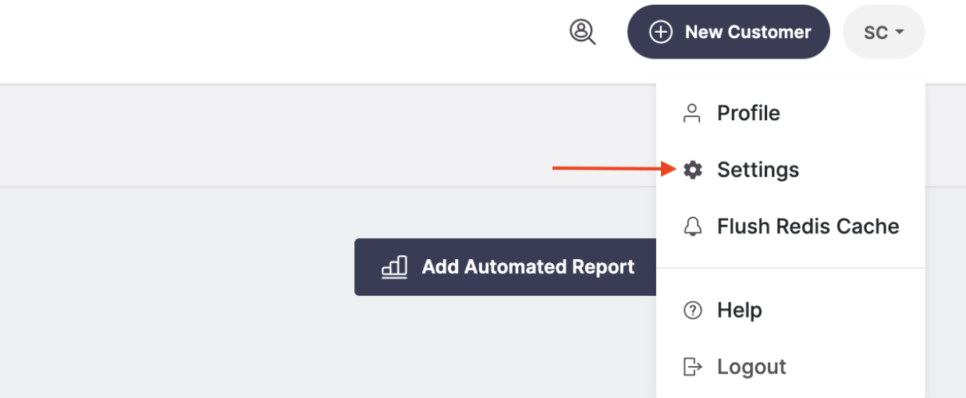Create a new customer with New Customer button
Viewport: 966px width, 398px height.
point(728,32)
